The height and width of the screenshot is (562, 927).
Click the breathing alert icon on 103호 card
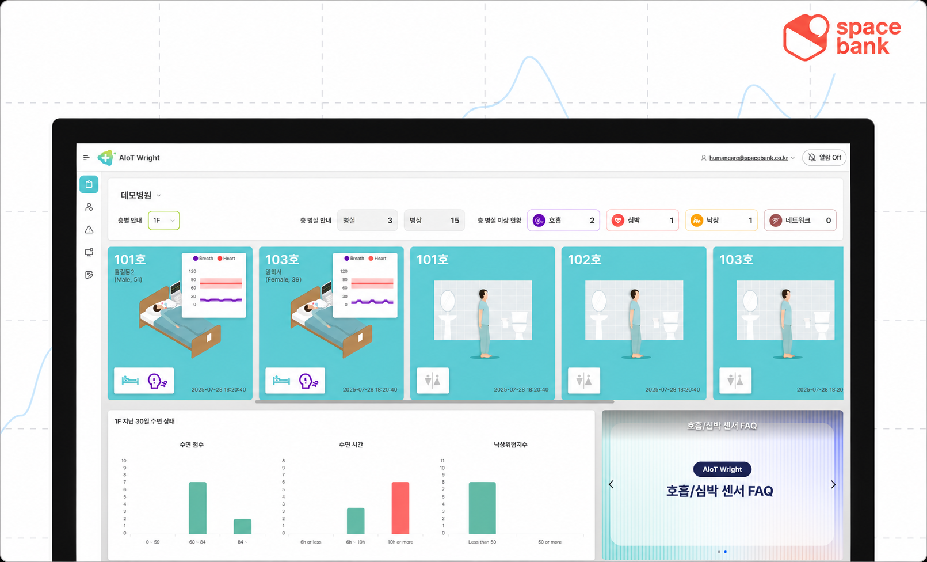308,381
